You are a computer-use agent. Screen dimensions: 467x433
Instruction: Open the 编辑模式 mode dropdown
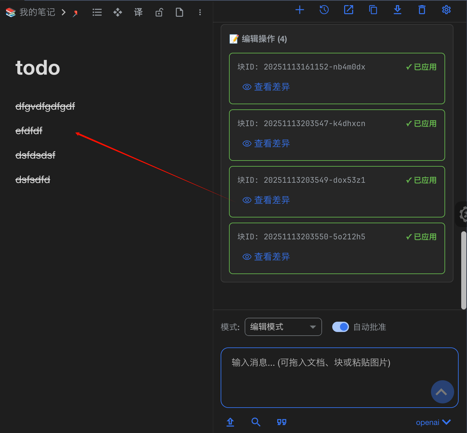(283, 327)
